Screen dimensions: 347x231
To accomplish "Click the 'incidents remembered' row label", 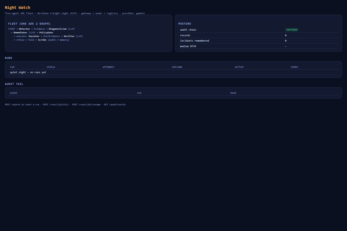I will coord(195,41).
